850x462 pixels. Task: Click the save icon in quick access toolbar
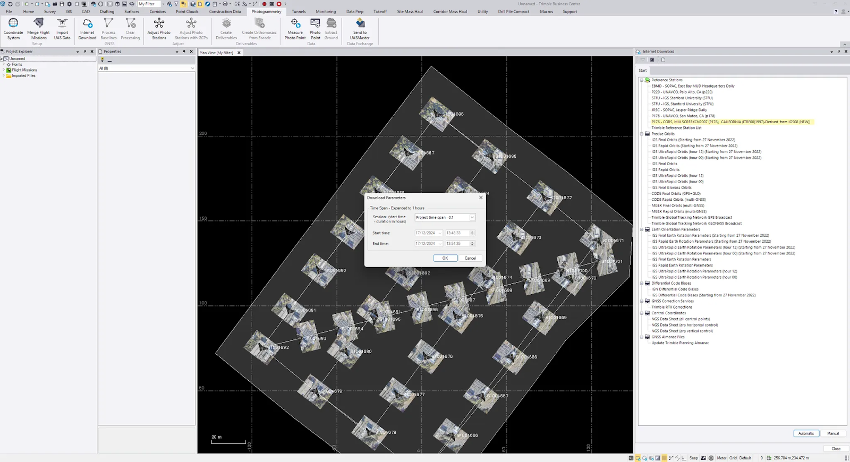(x=62, y=4)
